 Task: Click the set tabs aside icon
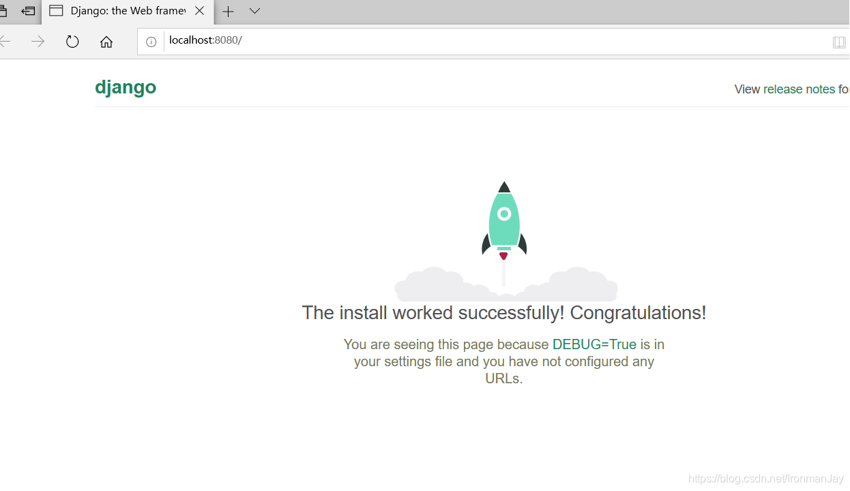tap(28, 11)
